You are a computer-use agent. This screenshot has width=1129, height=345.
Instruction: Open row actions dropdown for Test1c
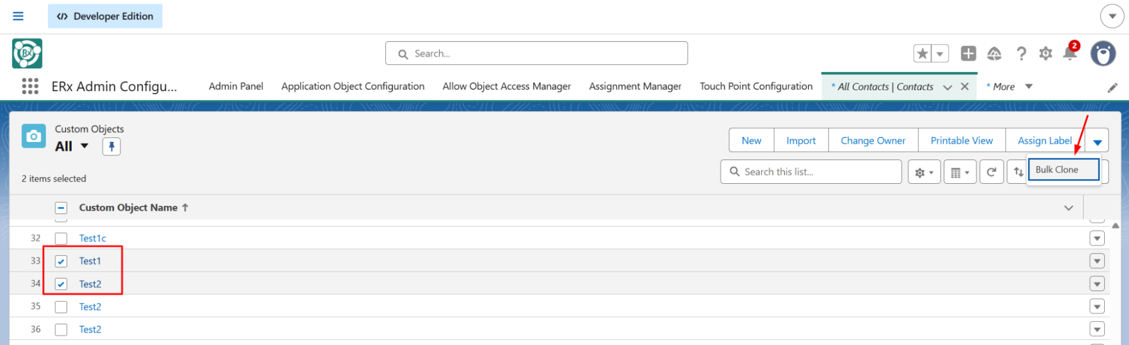(x=1097, y=238)
